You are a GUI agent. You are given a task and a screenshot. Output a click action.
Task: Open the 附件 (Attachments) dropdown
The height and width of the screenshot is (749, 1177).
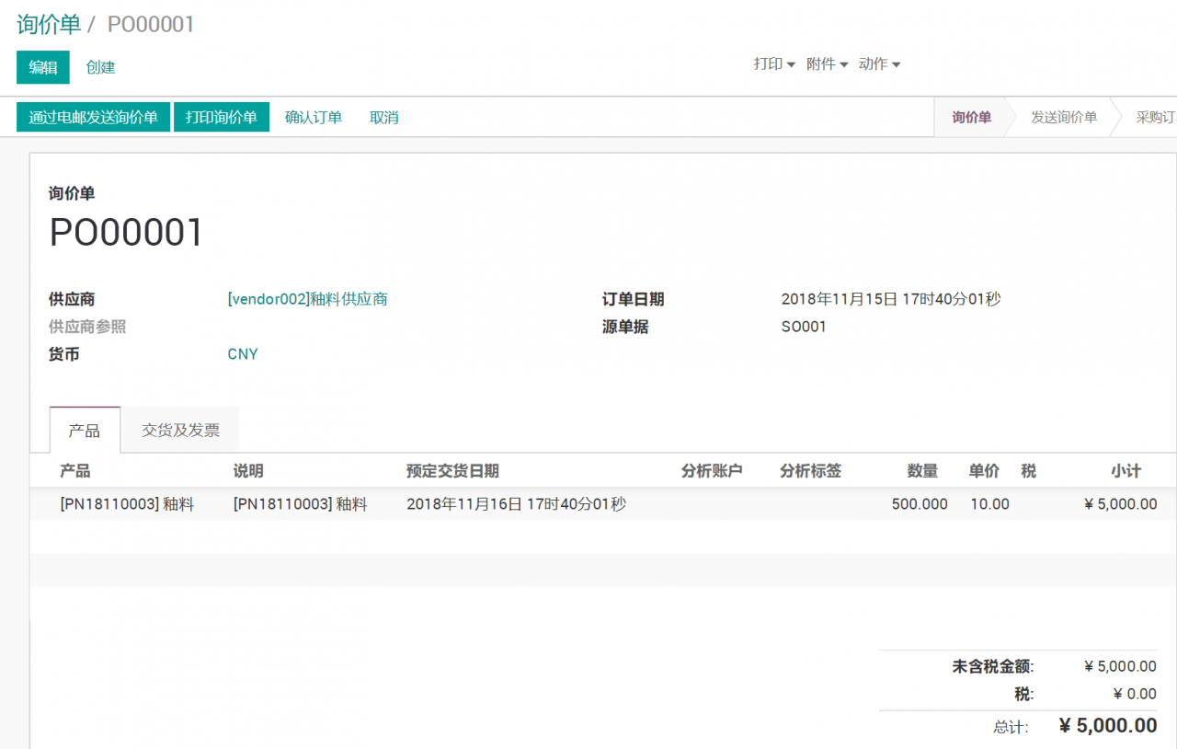point(827,63)
